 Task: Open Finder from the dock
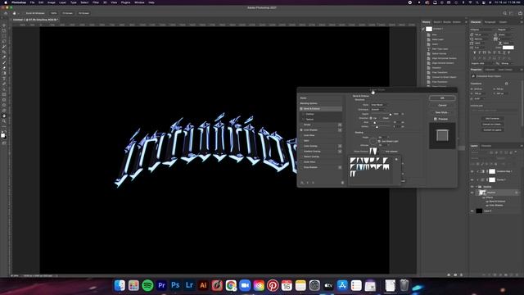coord(120,285)
